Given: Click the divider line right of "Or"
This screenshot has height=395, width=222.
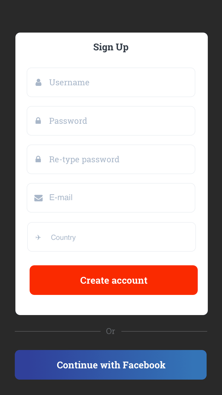Looking at the screenshot, I should 164,331.
